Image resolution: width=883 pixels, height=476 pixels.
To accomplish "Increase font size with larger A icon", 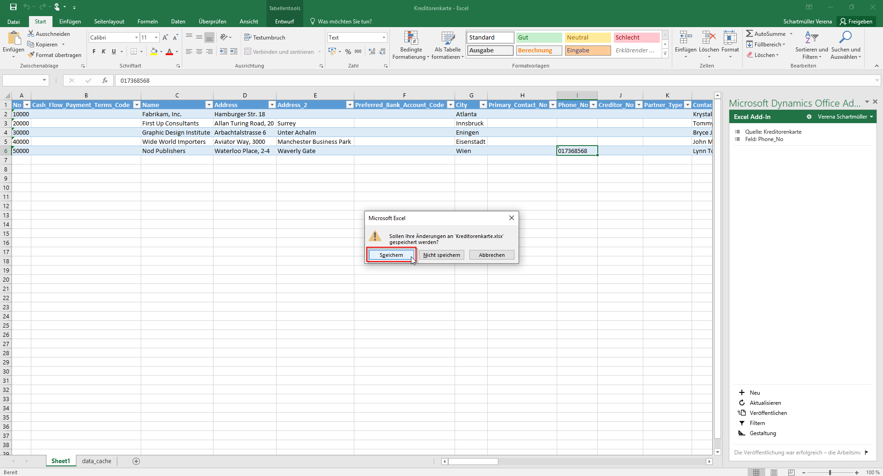I will pyautogui.click(x=165, y=38).
